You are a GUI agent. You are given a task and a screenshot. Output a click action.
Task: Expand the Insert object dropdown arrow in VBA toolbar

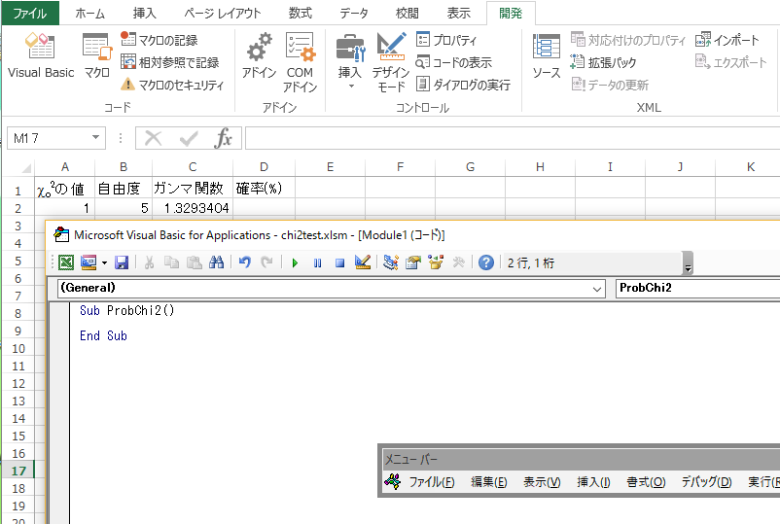[x=104, y=262]
